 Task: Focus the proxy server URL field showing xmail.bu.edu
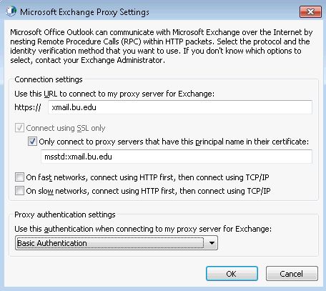coord(180,107)
